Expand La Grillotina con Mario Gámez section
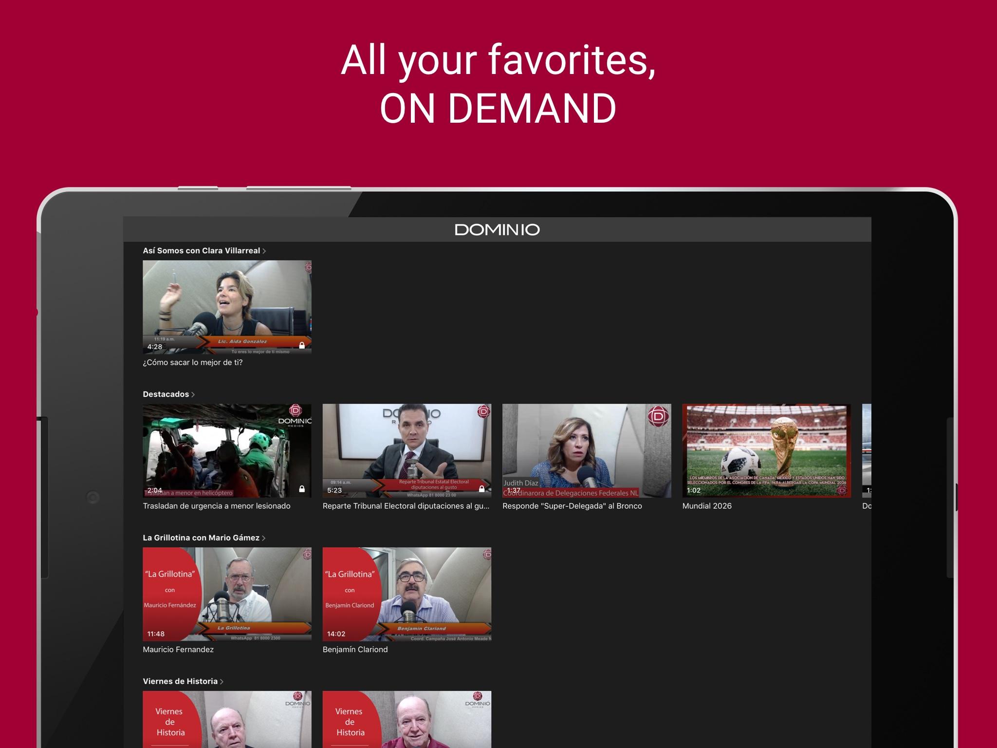The width and height of the screenshot is (997, 748). click(263, 538)
